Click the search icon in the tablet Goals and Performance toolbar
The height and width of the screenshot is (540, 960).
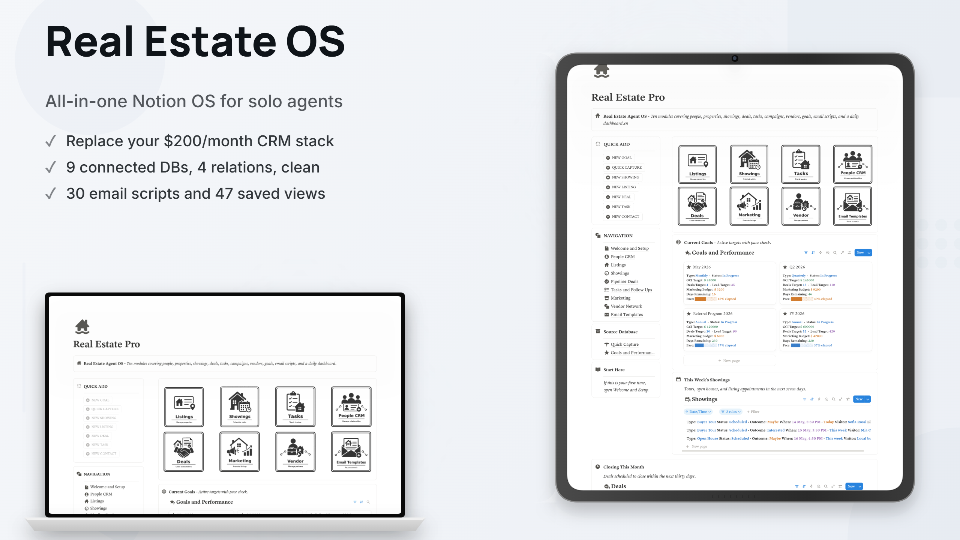pos(835,253)
